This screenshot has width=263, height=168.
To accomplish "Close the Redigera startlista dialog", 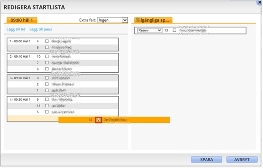I will tap(260, 2).
